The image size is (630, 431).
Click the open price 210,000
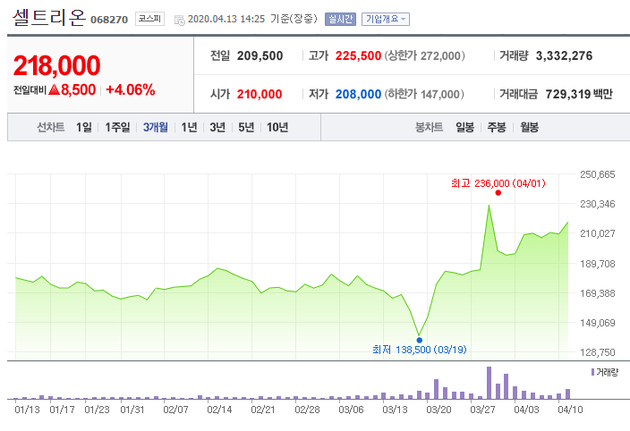(x=260, y=94)
